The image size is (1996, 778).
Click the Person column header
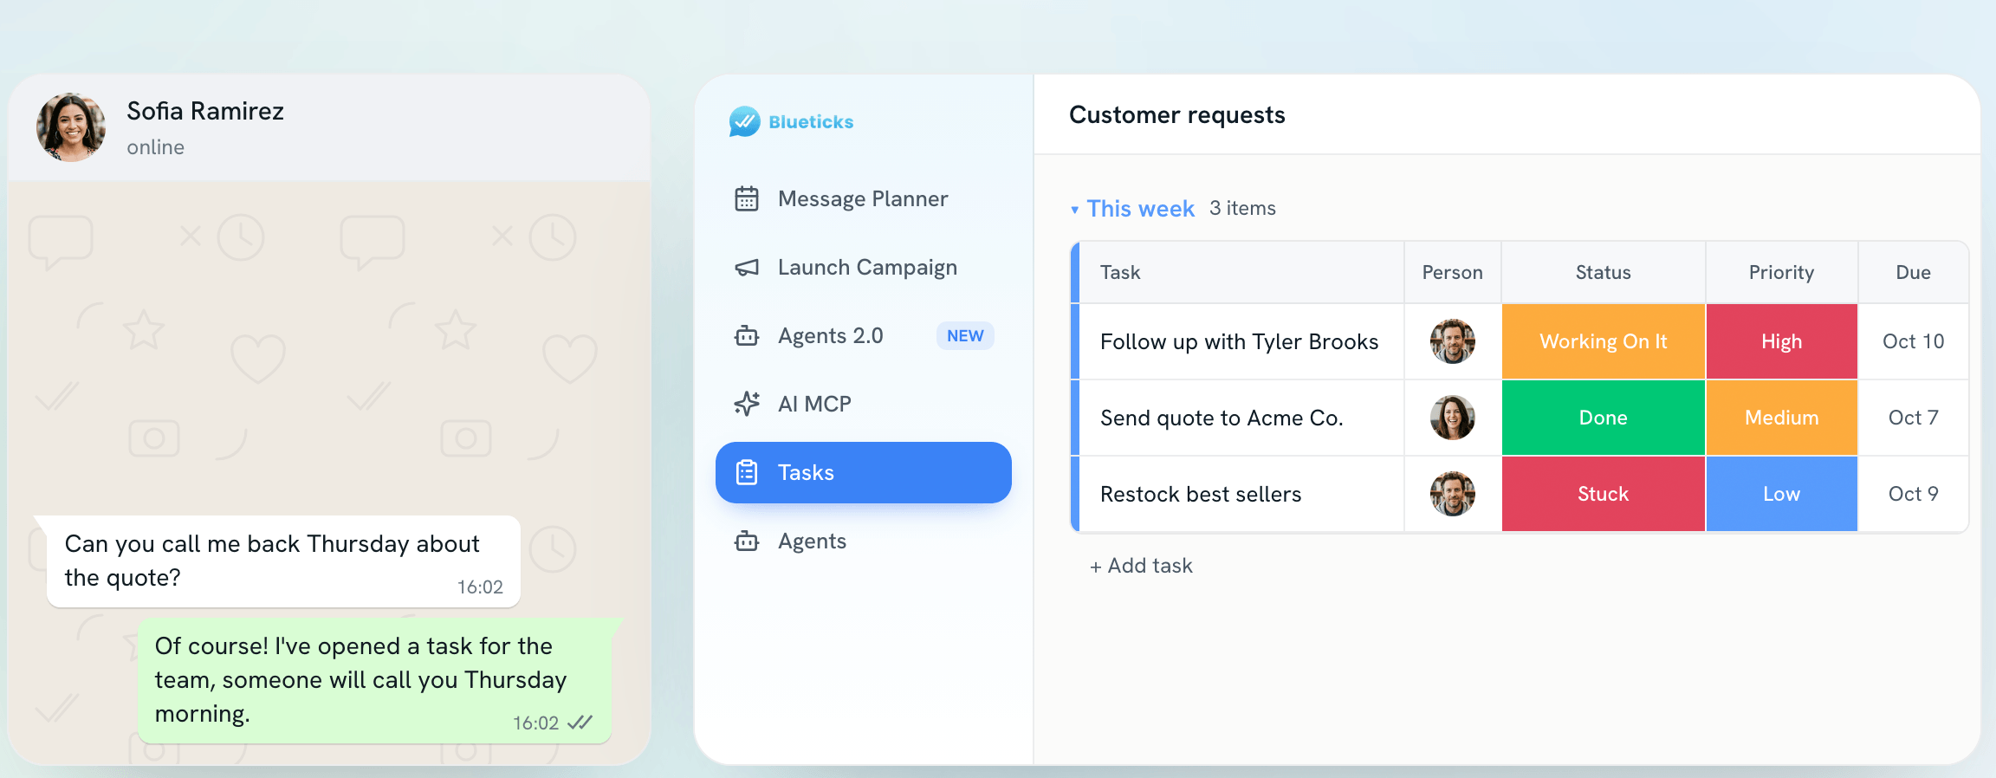(x=1452, y=273)
